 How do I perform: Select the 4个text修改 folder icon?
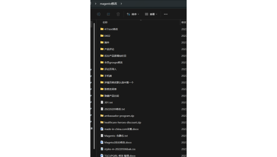(102, 29)
